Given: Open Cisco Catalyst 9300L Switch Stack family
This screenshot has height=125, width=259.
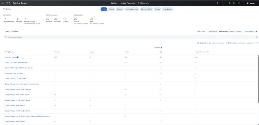Looking at the screenshot, I should 17,111.
